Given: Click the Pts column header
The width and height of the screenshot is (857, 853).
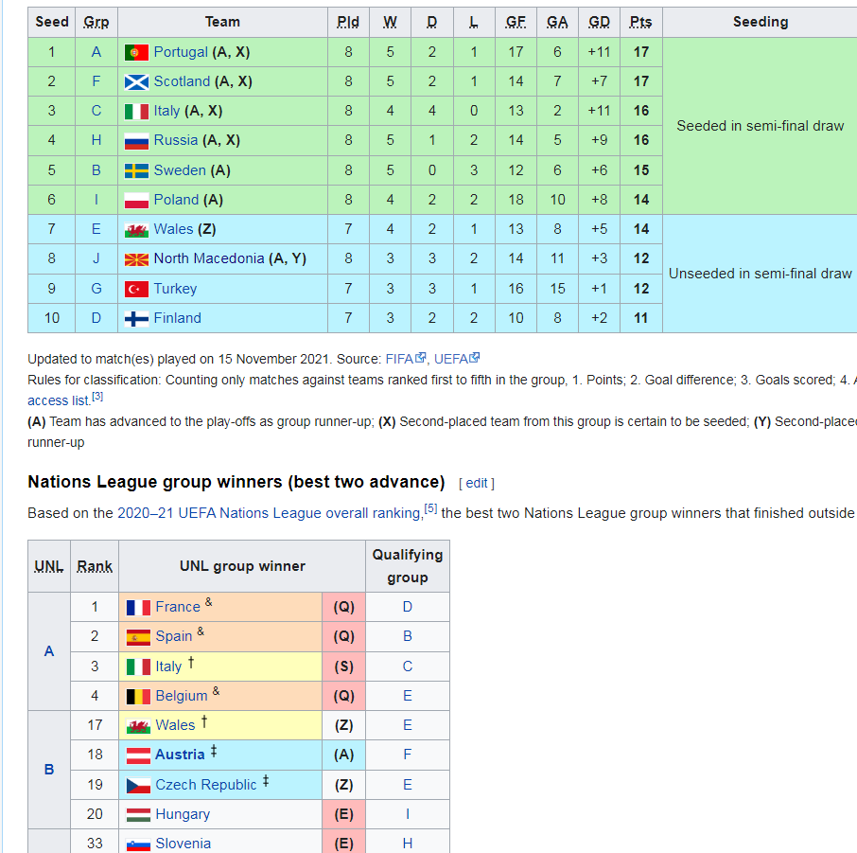Looking at the screenshot, I should [x=640, y=22].
